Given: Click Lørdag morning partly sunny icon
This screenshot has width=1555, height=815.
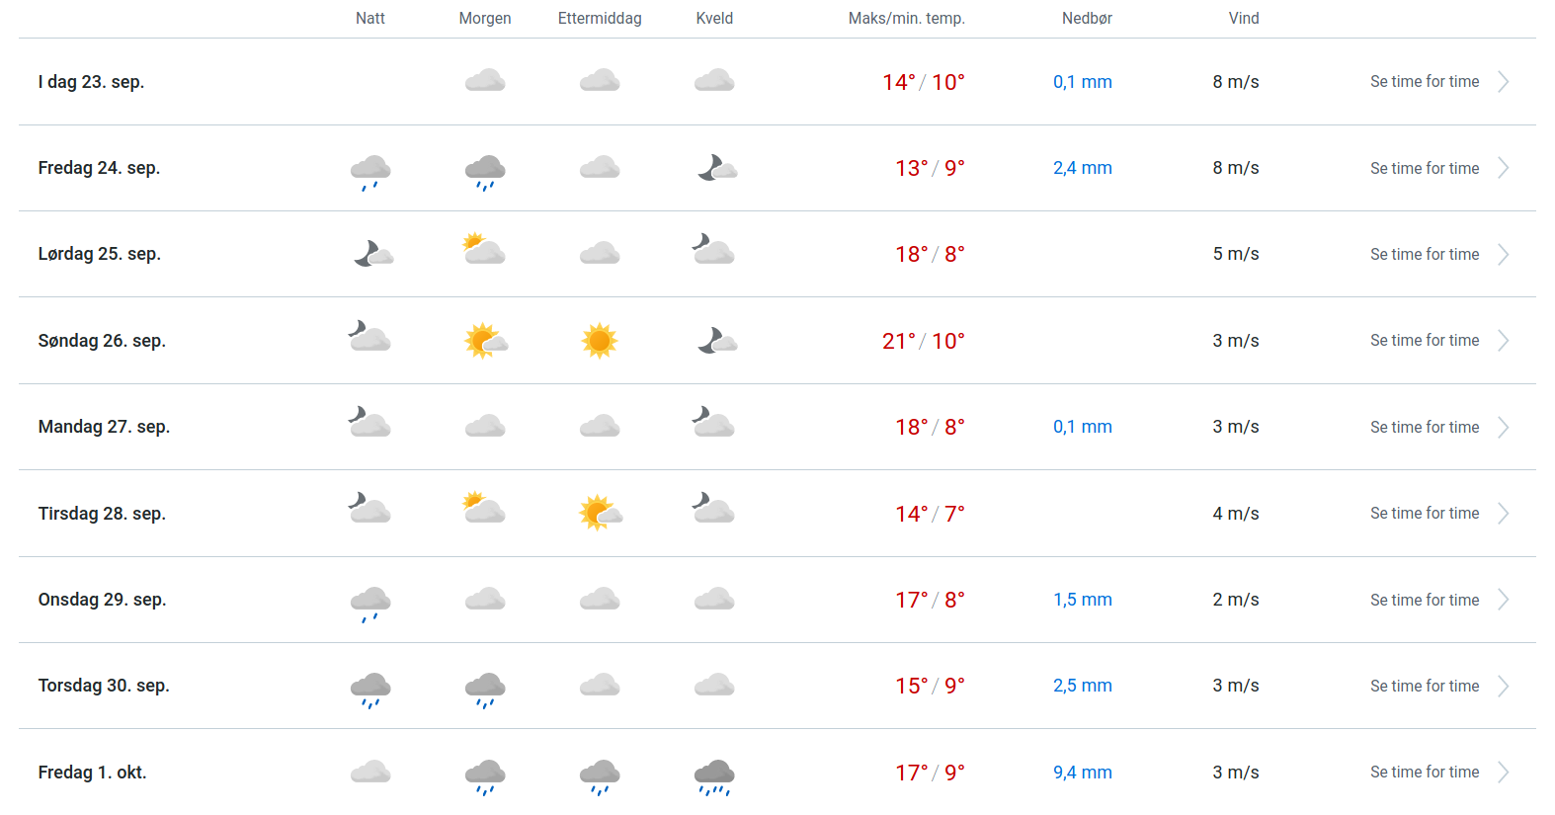Looking at the screenshot, I should coord(484,249).
